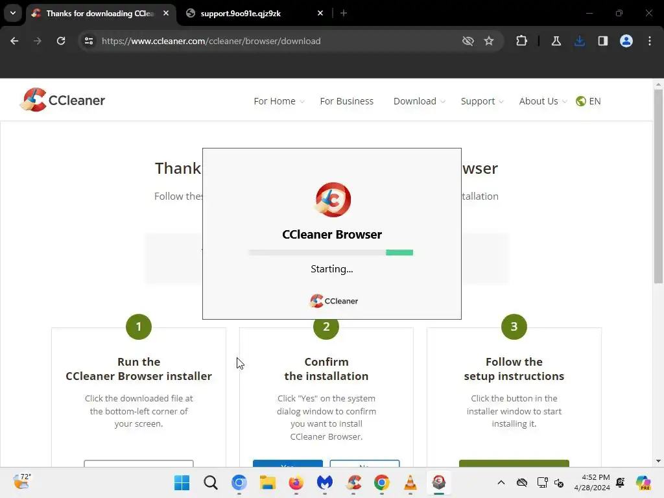Click the 'Follow the setup instructions' heading
664x498 pixels.
pyautogui.click(x=514, y=369)
